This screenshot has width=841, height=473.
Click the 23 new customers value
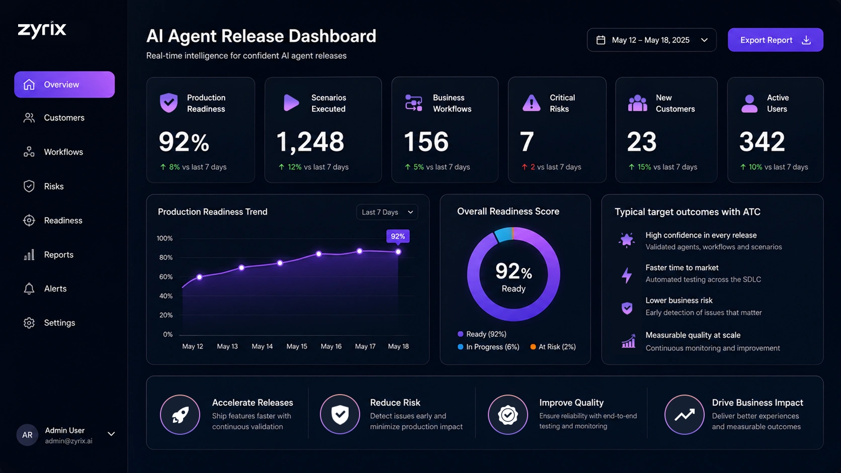point(642,142)
